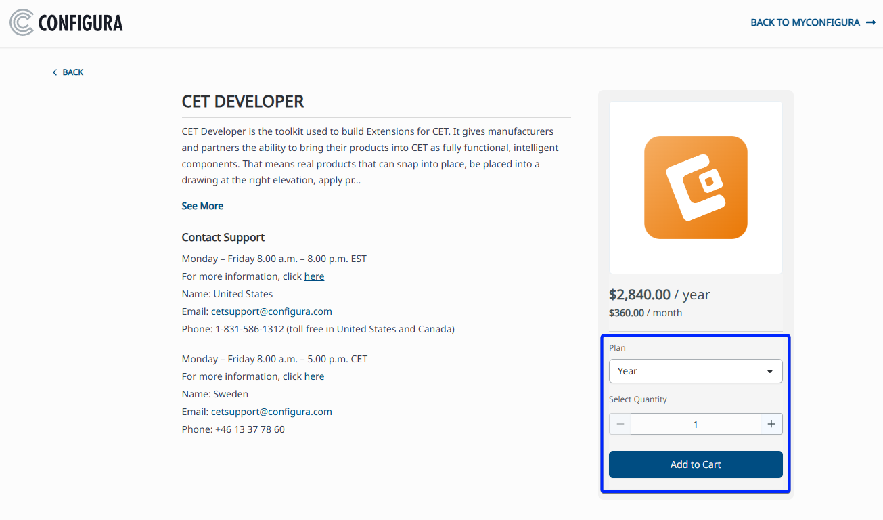Viewport: 883px width, 520px height.
Task: Click the CET Developer description paragraph
Action: [370, 156]
